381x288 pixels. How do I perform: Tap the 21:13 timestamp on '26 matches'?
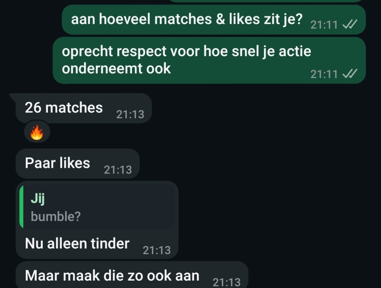click(130, 115)
